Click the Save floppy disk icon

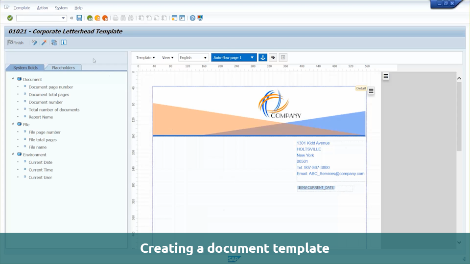(79, 18)
